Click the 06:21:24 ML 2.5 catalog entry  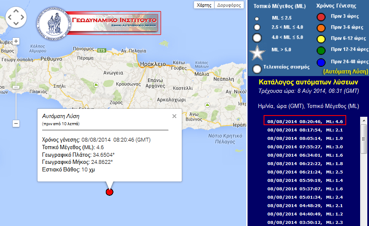[x=305, y=172]
